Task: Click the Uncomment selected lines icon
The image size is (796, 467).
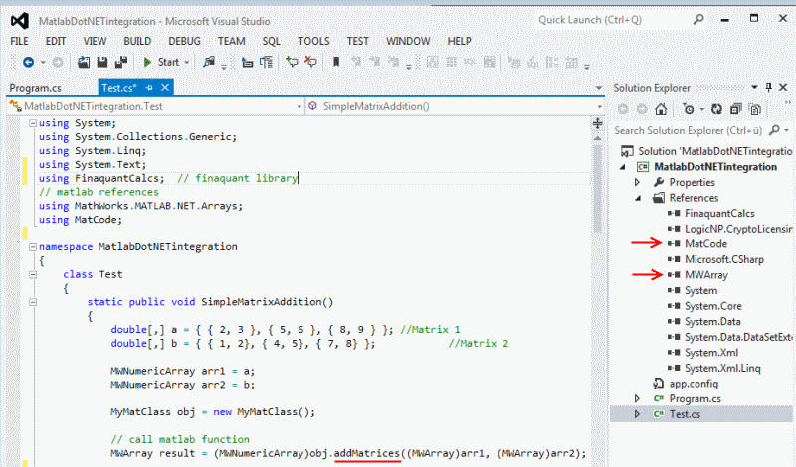Action: tap(310, 62)
